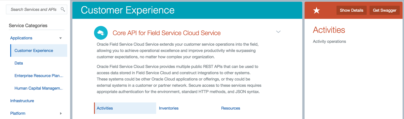The height and width of the screenshot is (119, 404).
Task: Expand the Platform category arrow
Action: tap(61, 113)
